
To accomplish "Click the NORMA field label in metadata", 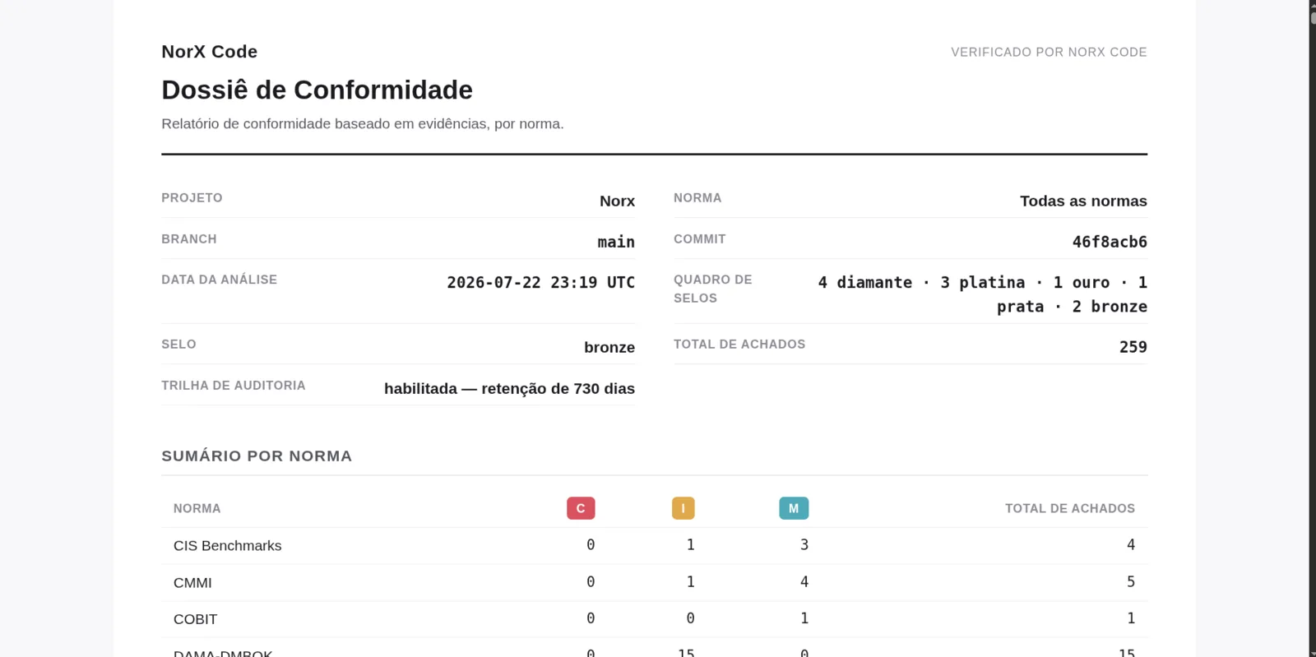I will pyautogui.click(x=697, y=198).
